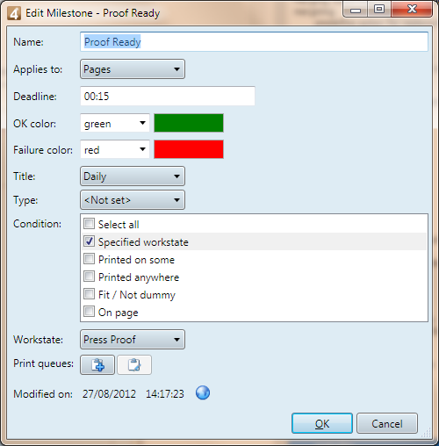The width and height of the screenshot is (439, 446).
Task: Click the blue globe icon beside modified time
Action: pos(203,392)
